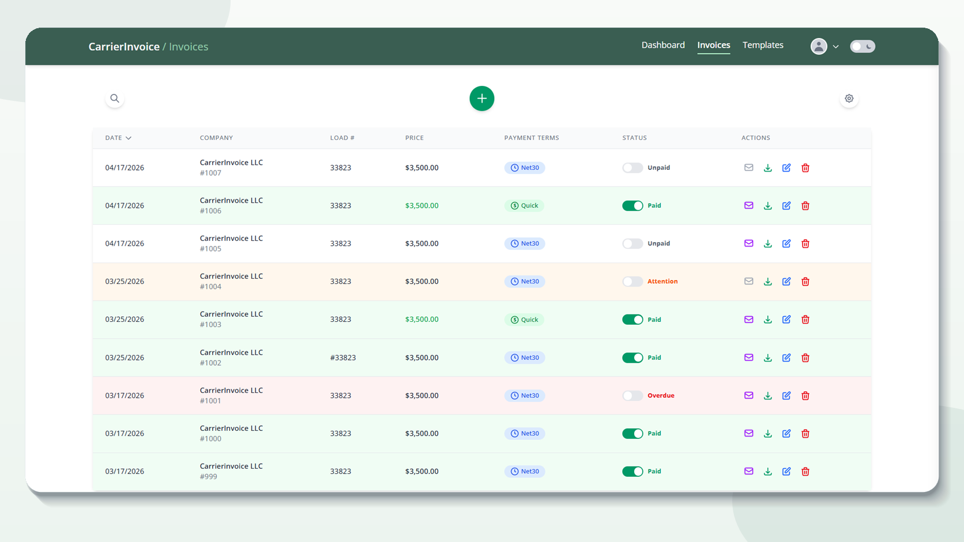Screen dimensions: 964x542
Task: Email invoice #1002
Action: tap(749, 358)
